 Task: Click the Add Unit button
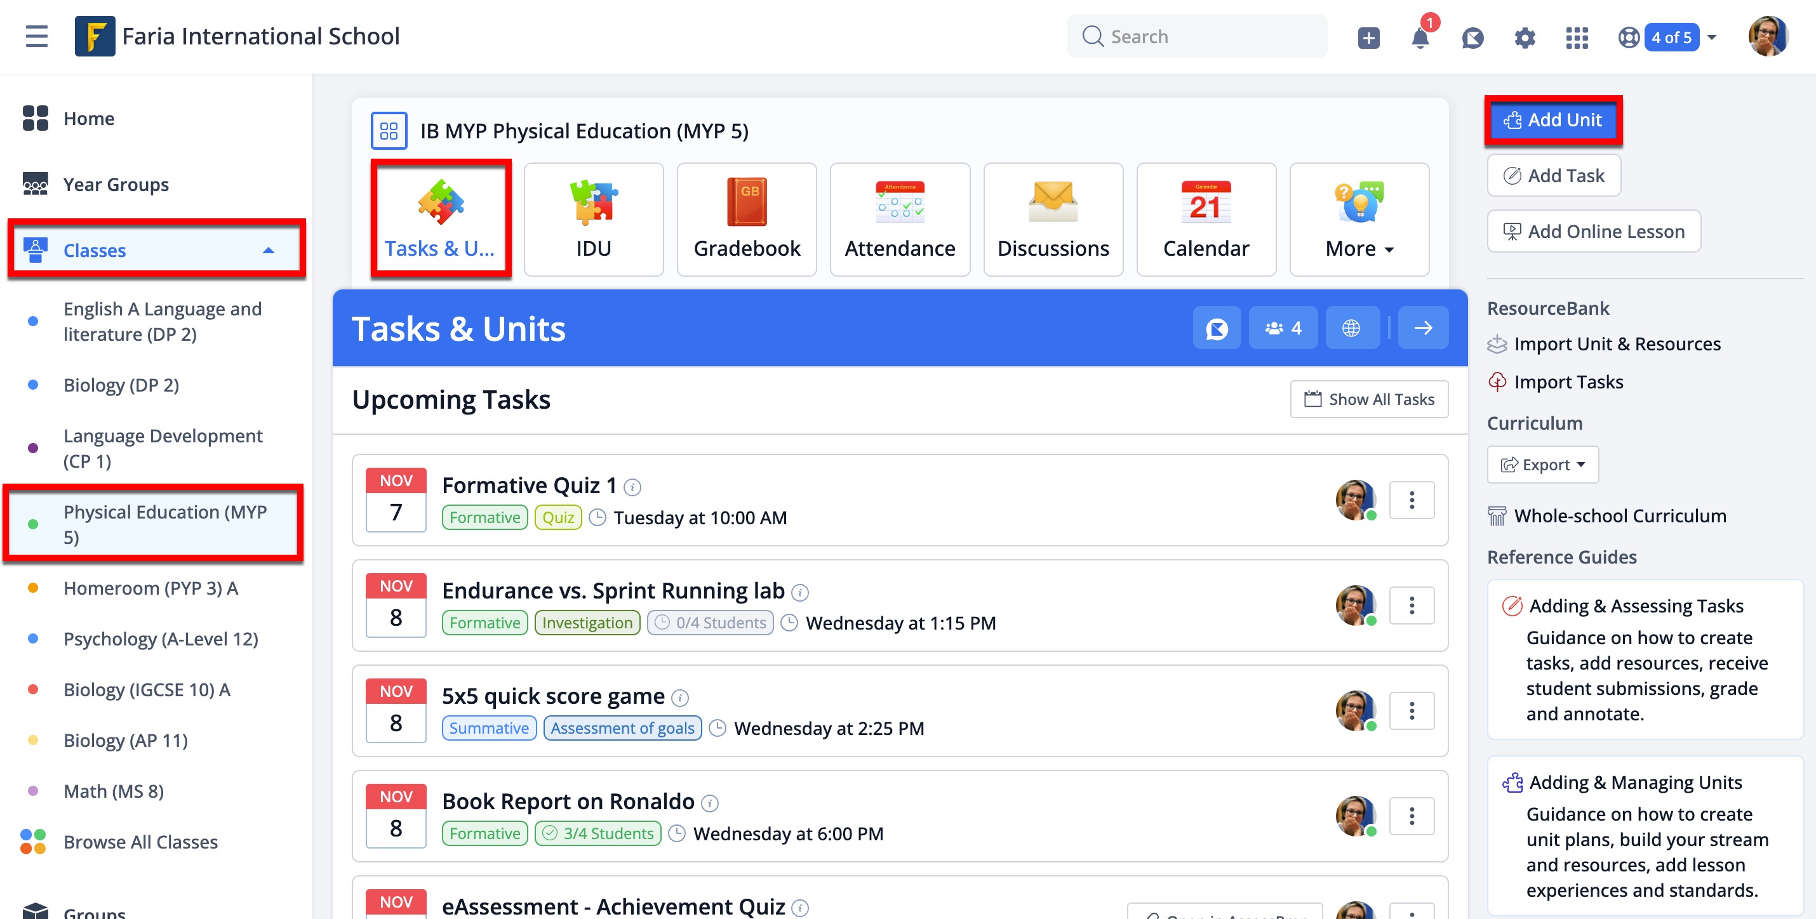pyautogui.click(x=1553, y=120)
